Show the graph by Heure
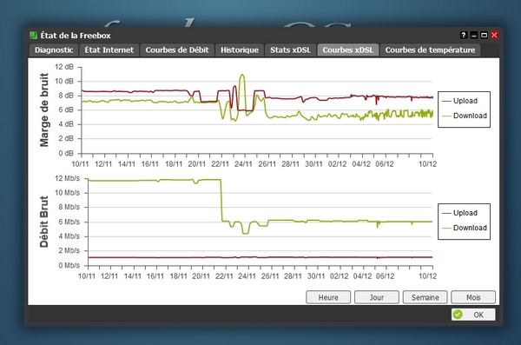521x345 pixels. point(328,297)
